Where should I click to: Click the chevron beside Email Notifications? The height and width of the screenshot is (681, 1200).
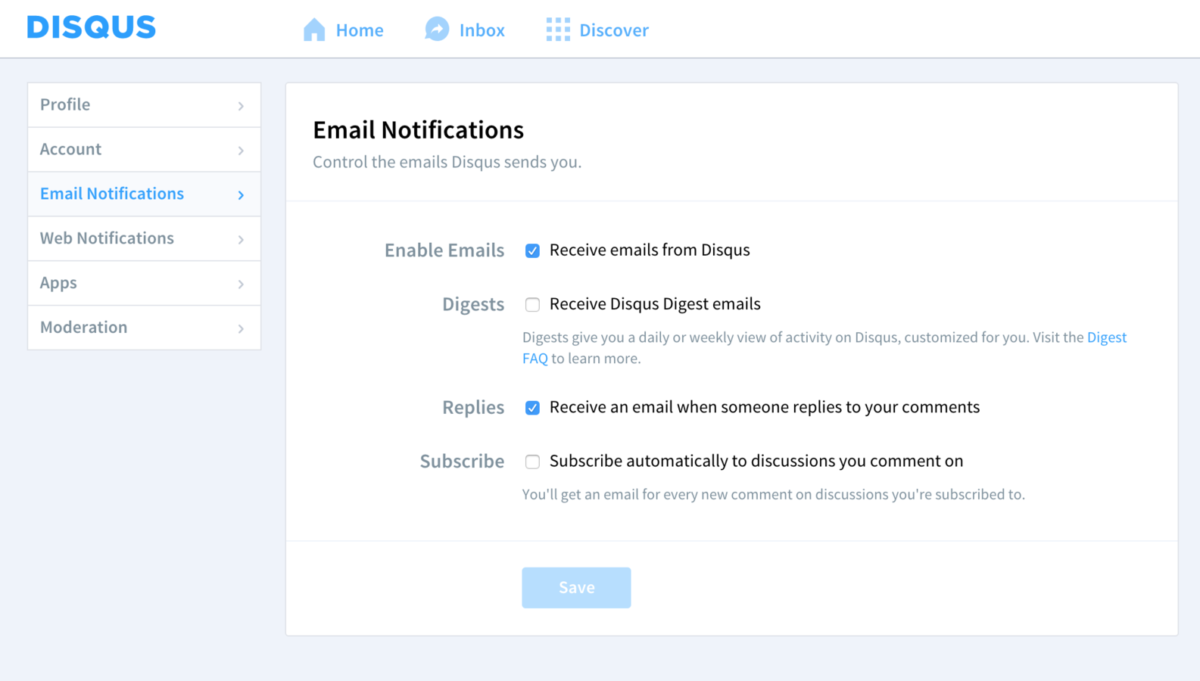tap(241, 195)
